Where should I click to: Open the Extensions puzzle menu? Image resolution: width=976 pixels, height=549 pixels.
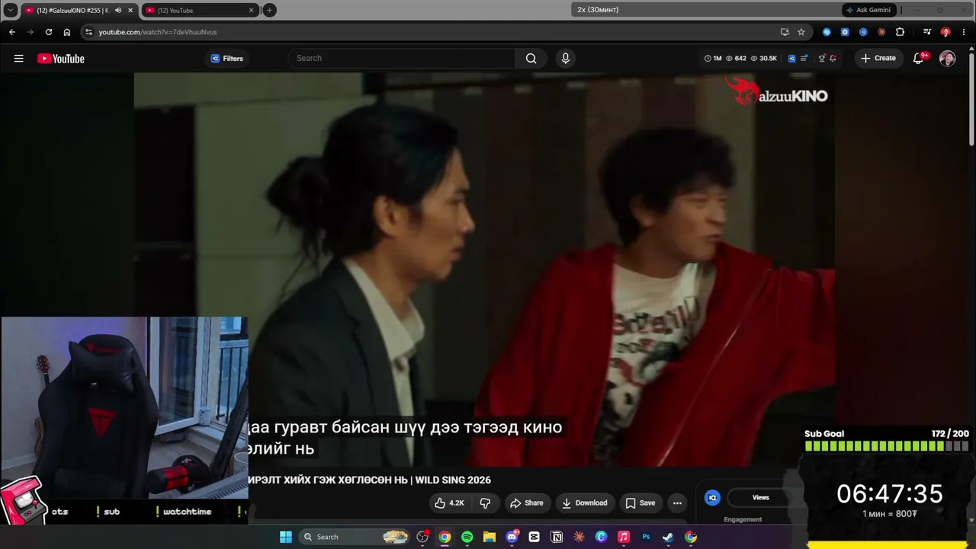(x=900, y=32)
